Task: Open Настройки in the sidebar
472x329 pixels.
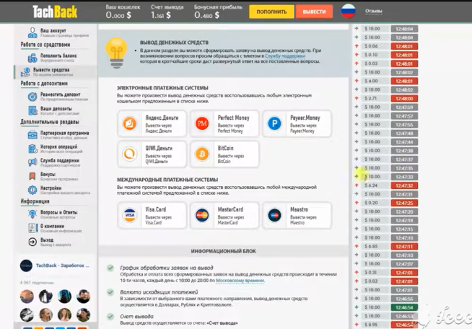Action: [x=51, y=188]
